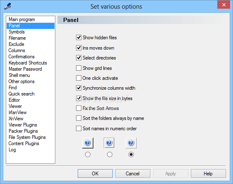Open the Symbols settings page
The width and height of the screenshot is (233, 184).
31,32
